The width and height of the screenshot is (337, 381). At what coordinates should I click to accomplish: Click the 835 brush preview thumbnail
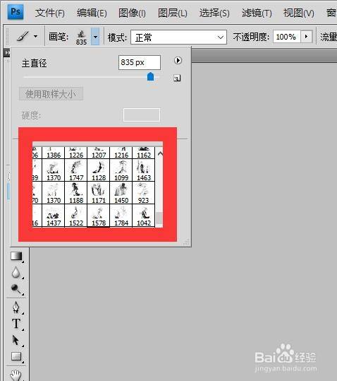[x=81, y=37]
